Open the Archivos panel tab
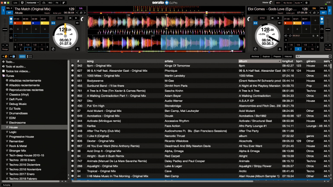Viewport: 333px width, 187px height. point(255,57)
